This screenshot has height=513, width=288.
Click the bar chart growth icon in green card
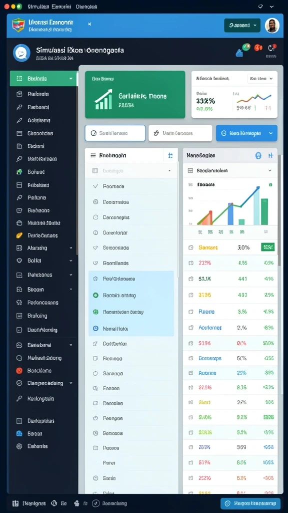[x=103, y=99]
